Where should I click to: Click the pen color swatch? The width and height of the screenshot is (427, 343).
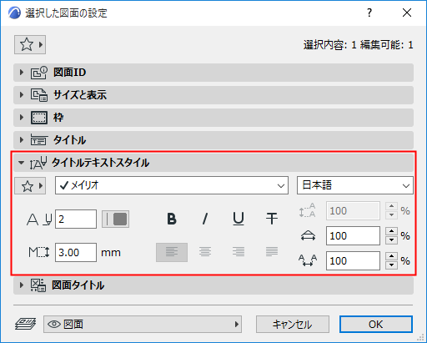pos(115,219)
